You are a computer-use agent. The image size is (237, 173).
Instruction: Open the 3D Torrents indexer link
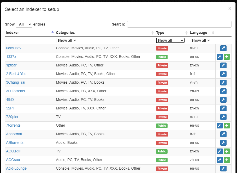click(15, 91)
